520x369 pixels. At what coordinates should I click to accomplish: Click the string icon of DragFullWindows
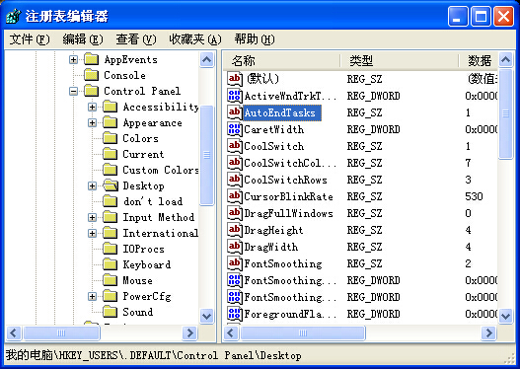[x=235, y=213]
